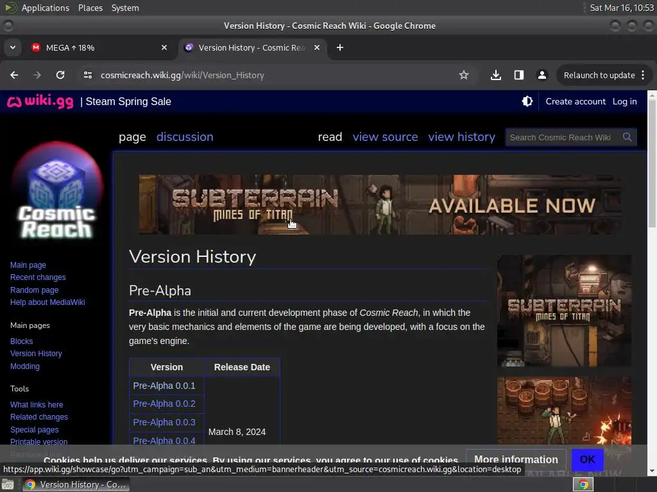
Task: Click clock Sat Mar 16 in panel
Action: [622, 8]
